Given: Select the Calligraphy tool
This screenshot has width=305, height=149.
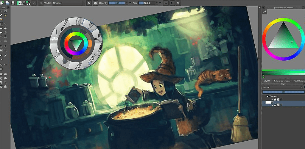Looking at the screenshot, I should pyautogui.click(x=6, y=15).
